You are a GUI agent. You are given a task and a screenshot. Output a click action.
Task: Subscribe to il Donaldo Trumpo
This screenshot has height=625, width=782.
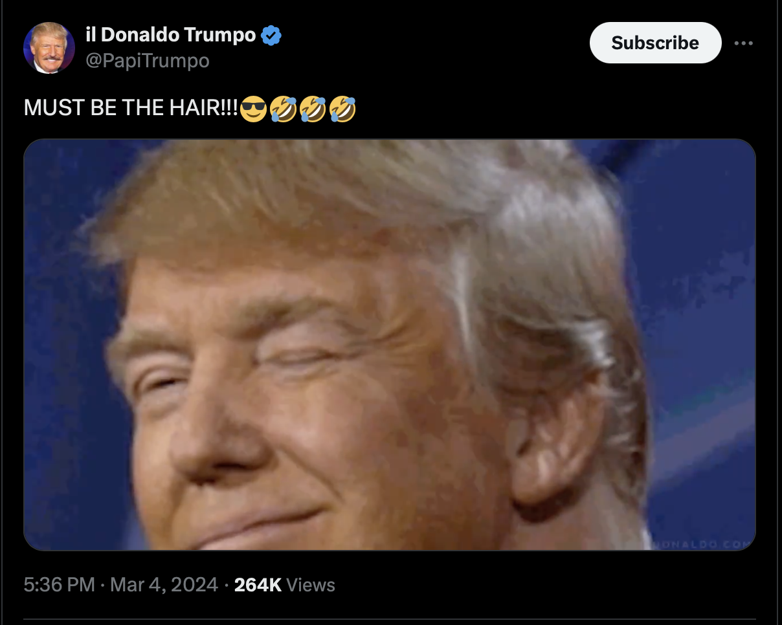click(x=655, y=43)
